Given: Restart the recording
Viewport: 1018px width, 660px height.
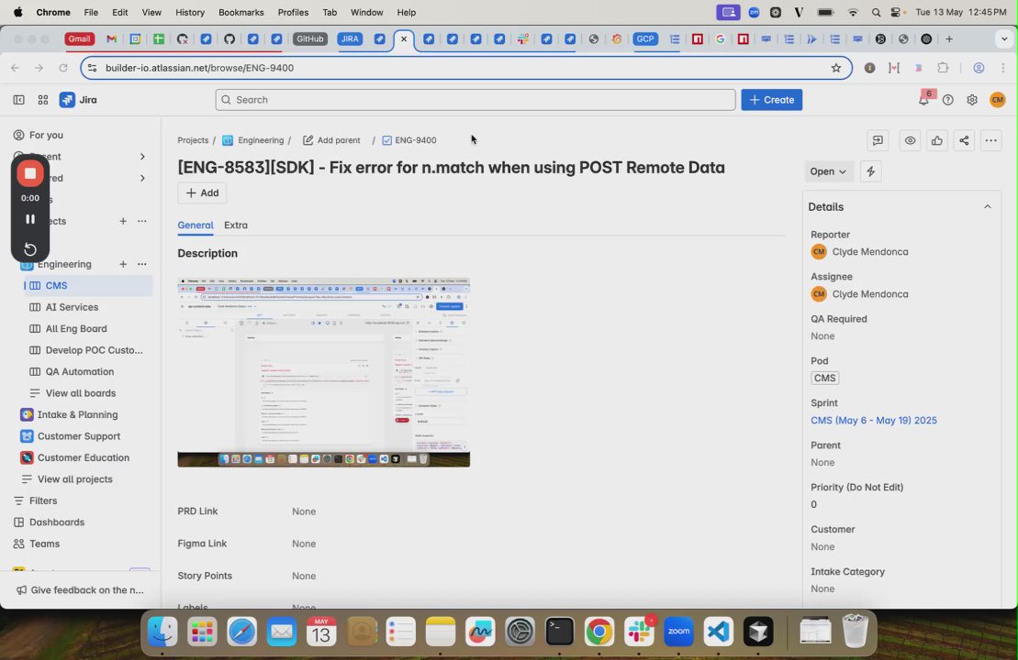Looking at the screenshot, I should (30, 249).
